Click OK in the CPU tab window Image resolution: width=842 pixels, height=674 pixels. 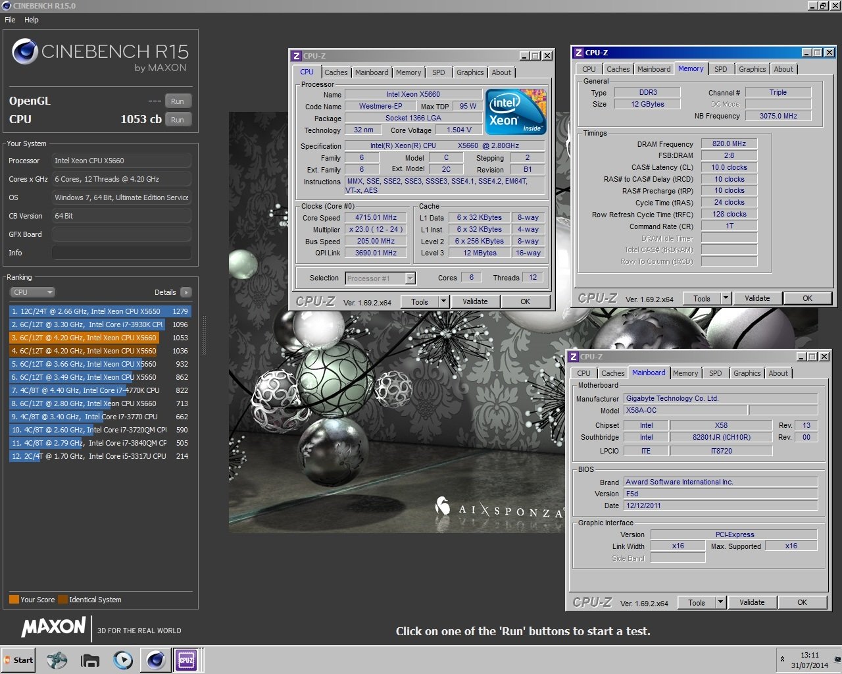coord(525,301)
